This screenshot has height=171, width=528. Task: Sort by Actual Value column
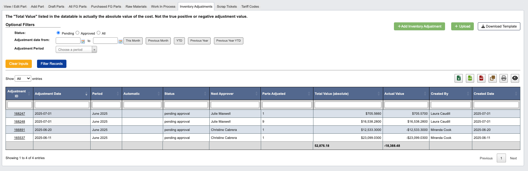(x=406, y=94)
